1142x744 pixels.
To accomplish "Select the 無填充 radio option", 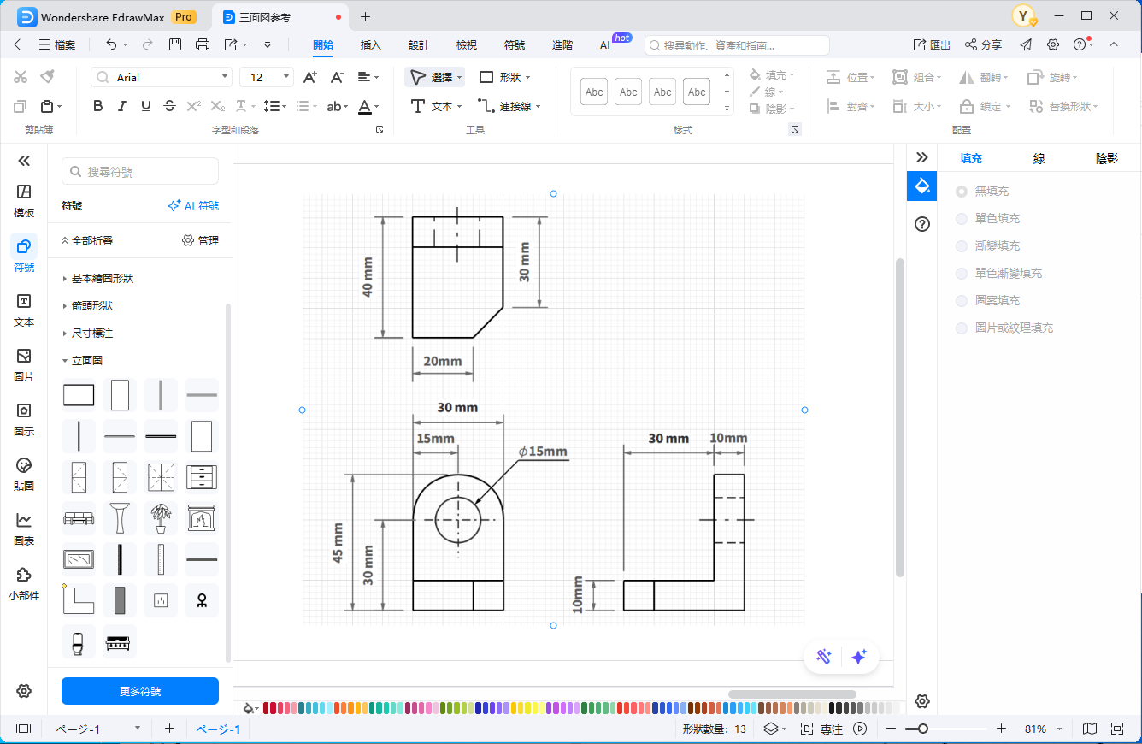I will tap(962, 192).
